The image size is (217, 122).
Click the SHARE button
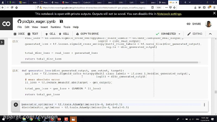194,24
